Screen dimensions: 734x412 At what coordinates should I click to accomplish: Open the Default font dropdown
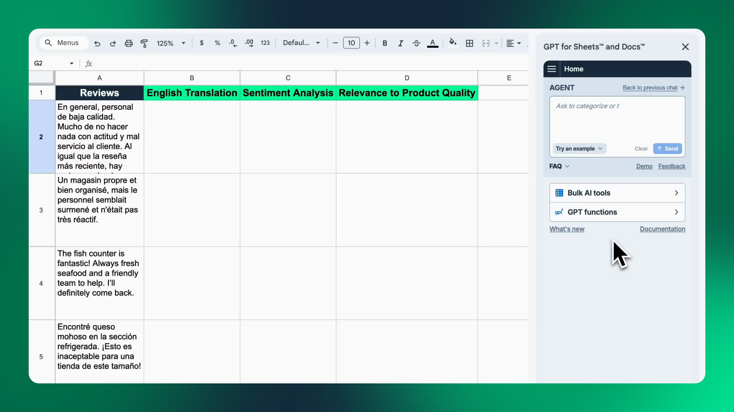[x=301, y=43]
